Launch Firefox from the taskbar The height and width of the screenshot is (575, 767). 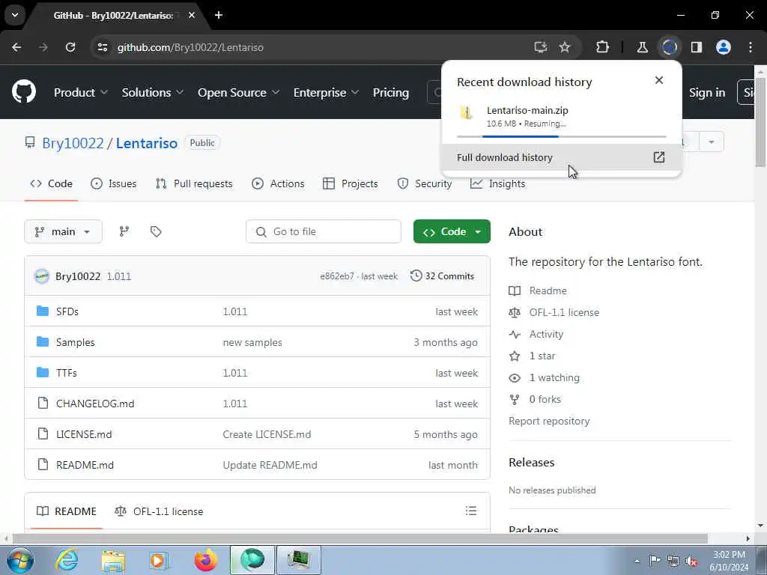(205, 560)
